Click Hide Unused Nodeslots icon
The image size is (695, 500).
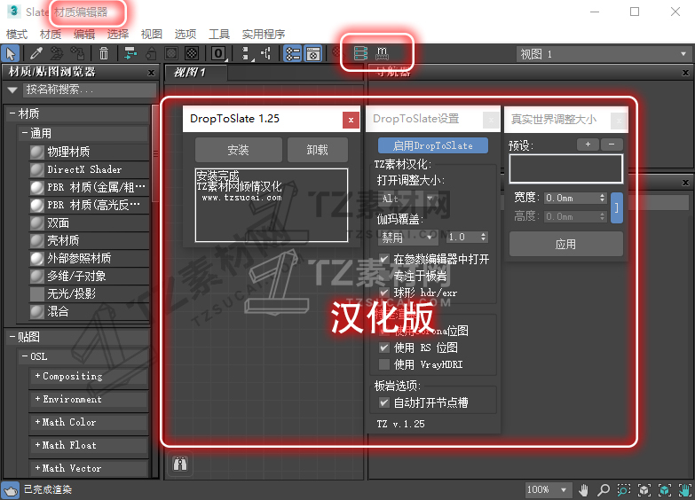point(151,53)
